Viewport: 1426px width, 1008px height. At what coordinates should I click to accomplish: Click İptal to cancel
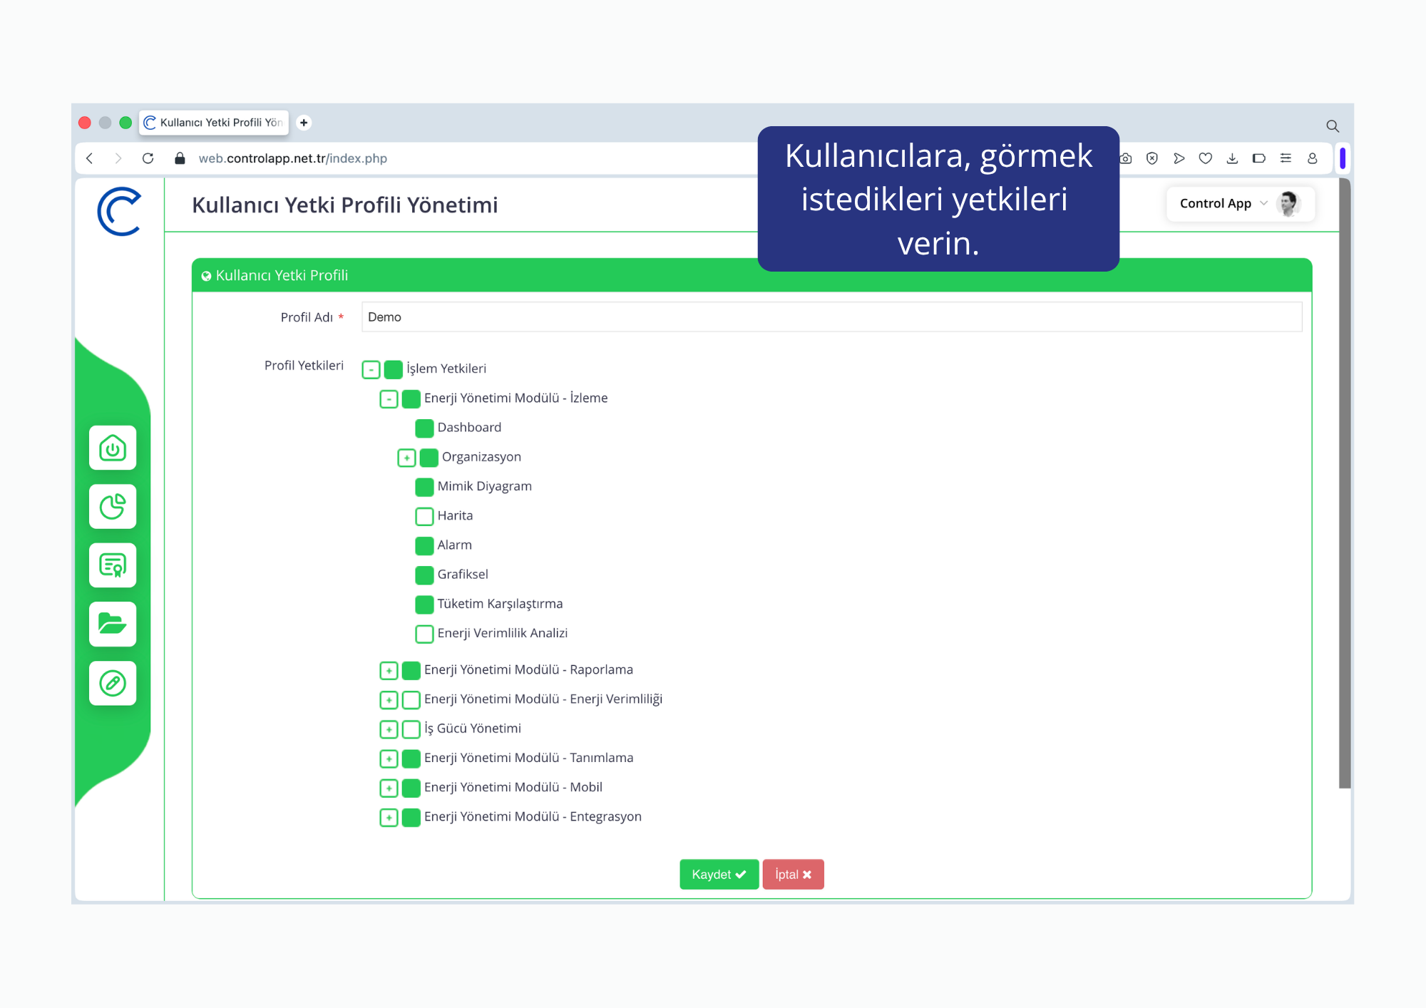(793, 874)
